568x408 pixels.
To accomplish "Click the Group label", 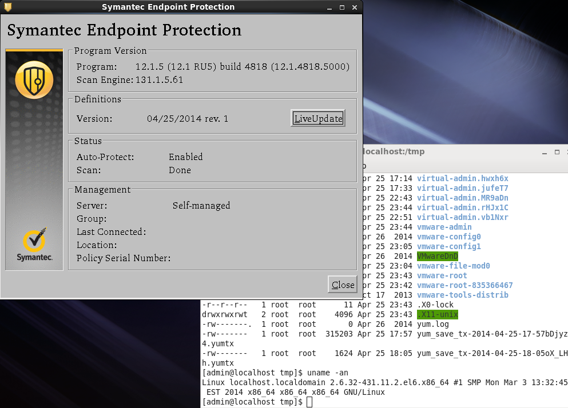I will point(92,219).
